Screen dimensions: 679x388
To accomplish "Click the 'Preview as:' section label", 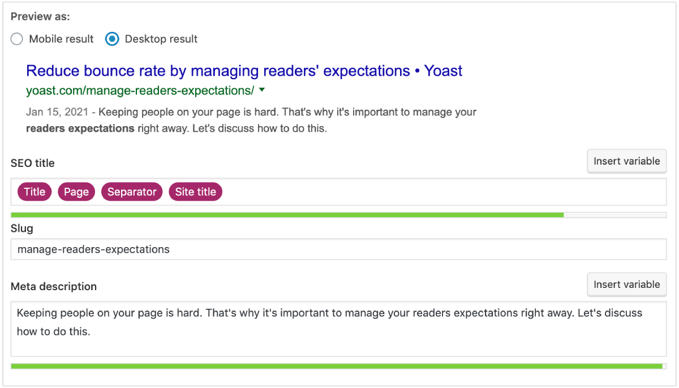I will pos(40,16).
